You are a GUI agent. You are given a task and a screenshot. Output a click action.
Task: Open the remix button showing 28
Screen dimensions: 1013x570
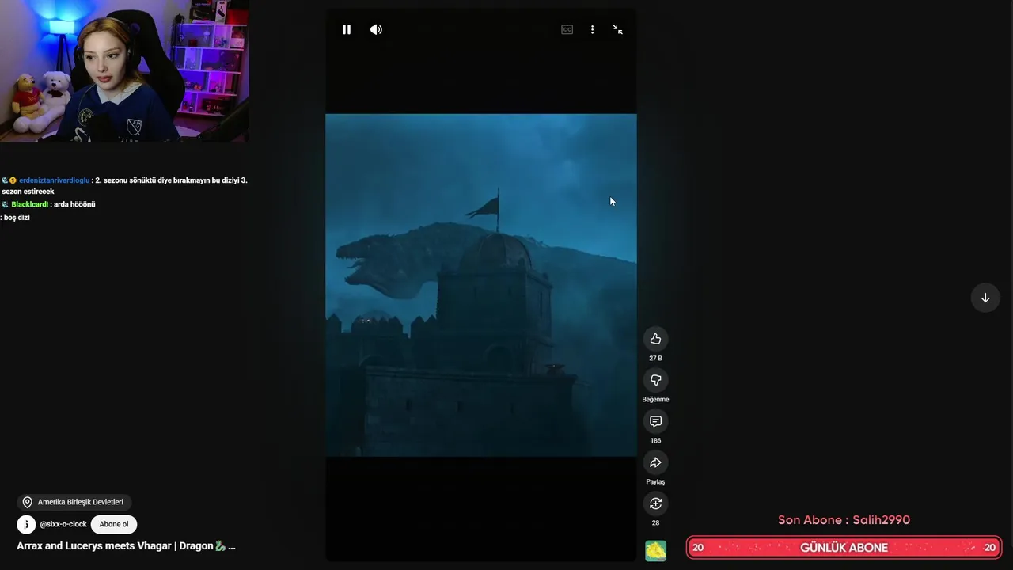pos(655,503)
